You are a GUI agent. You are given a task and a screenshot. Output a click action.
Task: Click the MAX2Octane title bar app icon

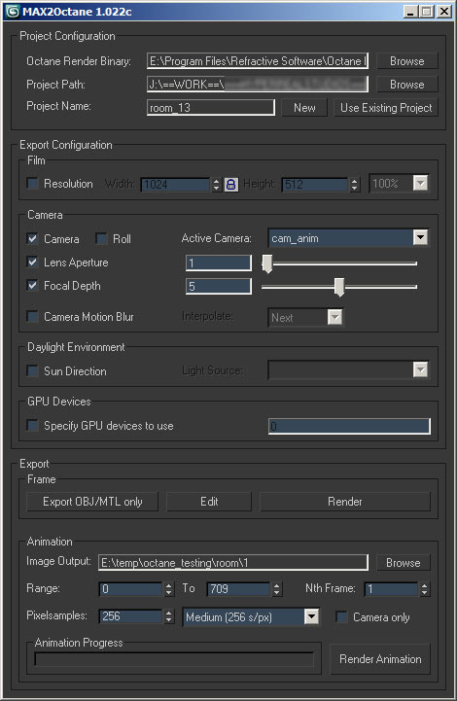click(x=12, y=11)
